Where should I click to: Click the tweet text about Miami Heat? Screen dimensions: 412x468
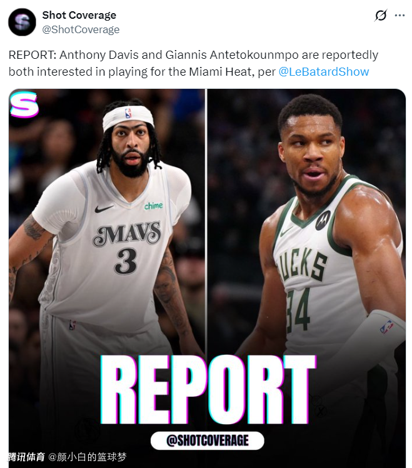coord(193,63)
